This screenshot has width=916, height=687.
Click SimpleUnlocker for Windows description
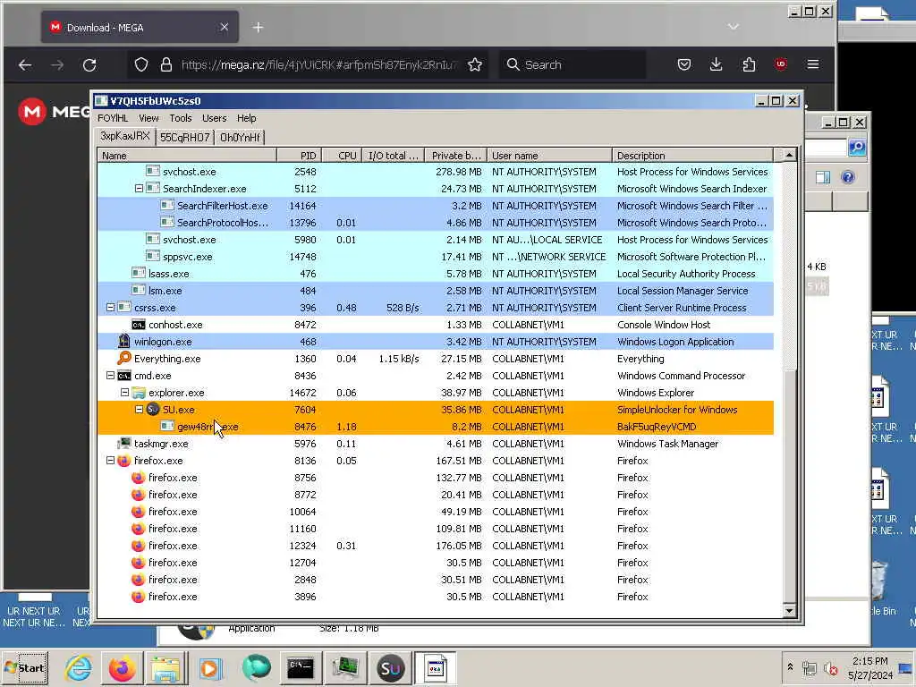tap(677, 410)
